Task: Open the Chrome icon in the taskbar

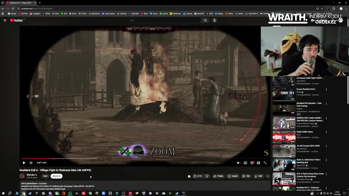Action: (x=23, y=193)
